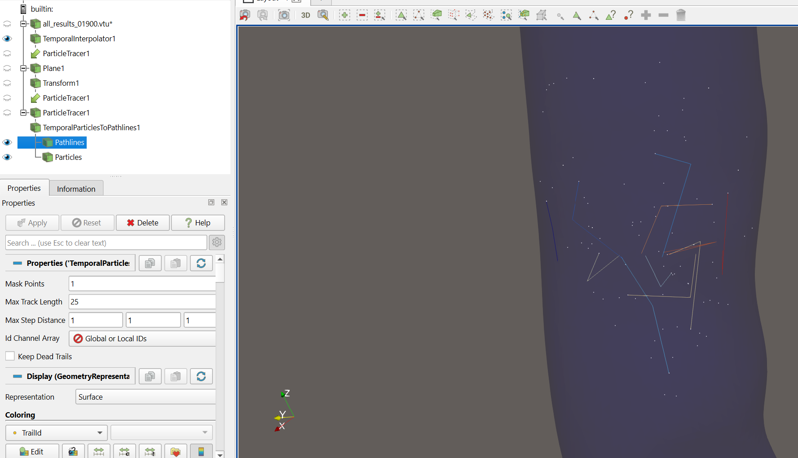
Task: Click the Max Track Length input field
Action: pos(142,302)
